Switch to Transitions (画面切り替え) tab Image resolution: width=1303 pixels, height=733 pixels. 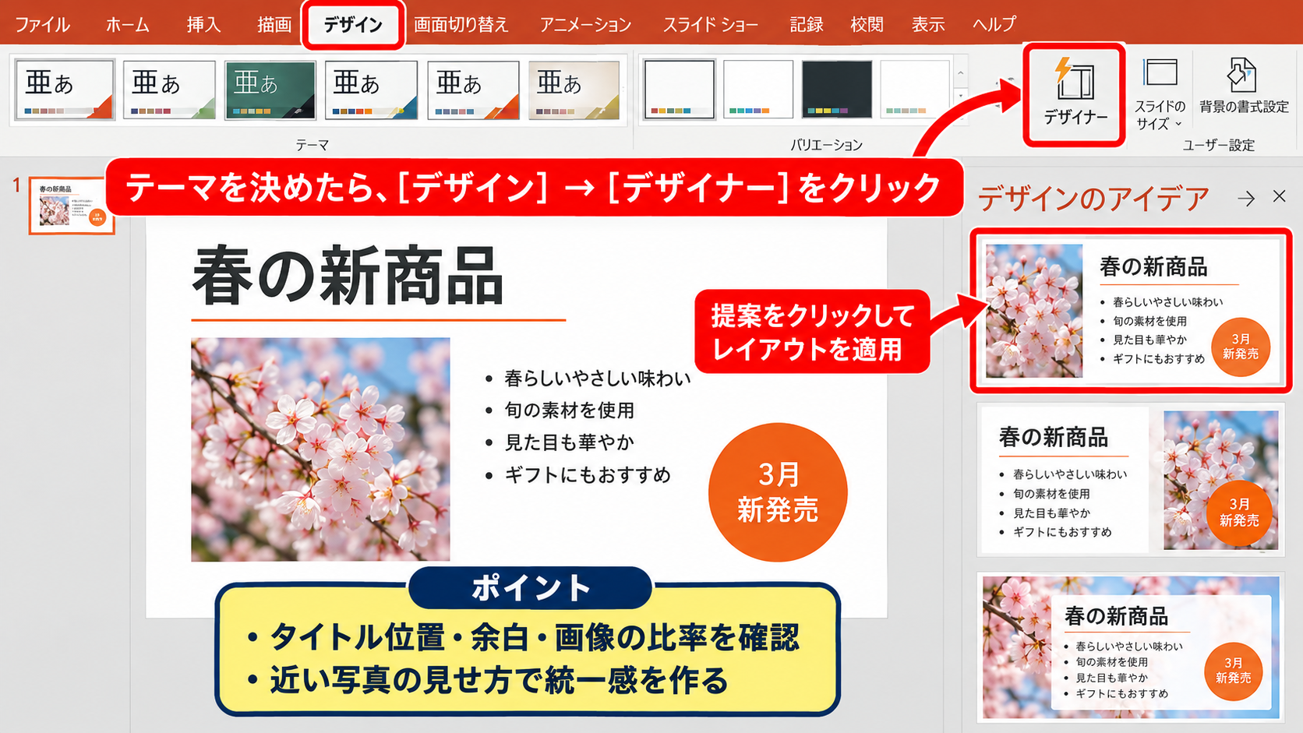coord(461,24)
